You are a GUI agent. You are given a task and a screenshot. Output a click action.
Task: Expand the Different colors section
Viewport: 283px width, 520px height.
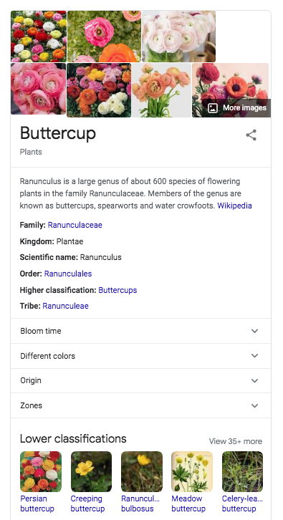[140, 356]
